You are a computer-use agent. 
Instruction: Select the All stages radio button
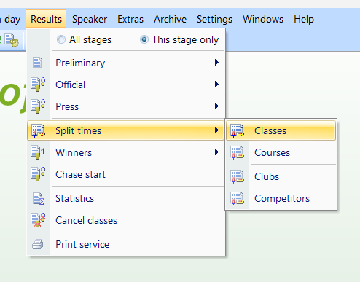(61, 39)
